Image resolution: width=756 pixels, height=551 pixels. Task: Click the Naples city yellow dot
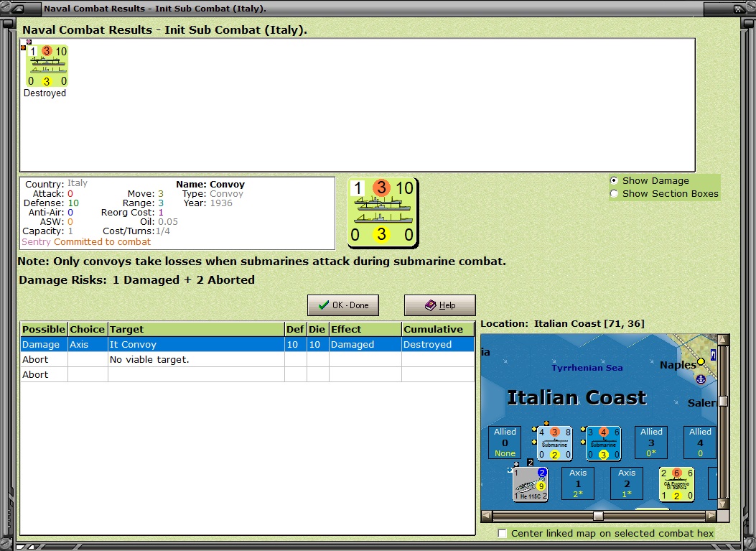click(701, 361)
